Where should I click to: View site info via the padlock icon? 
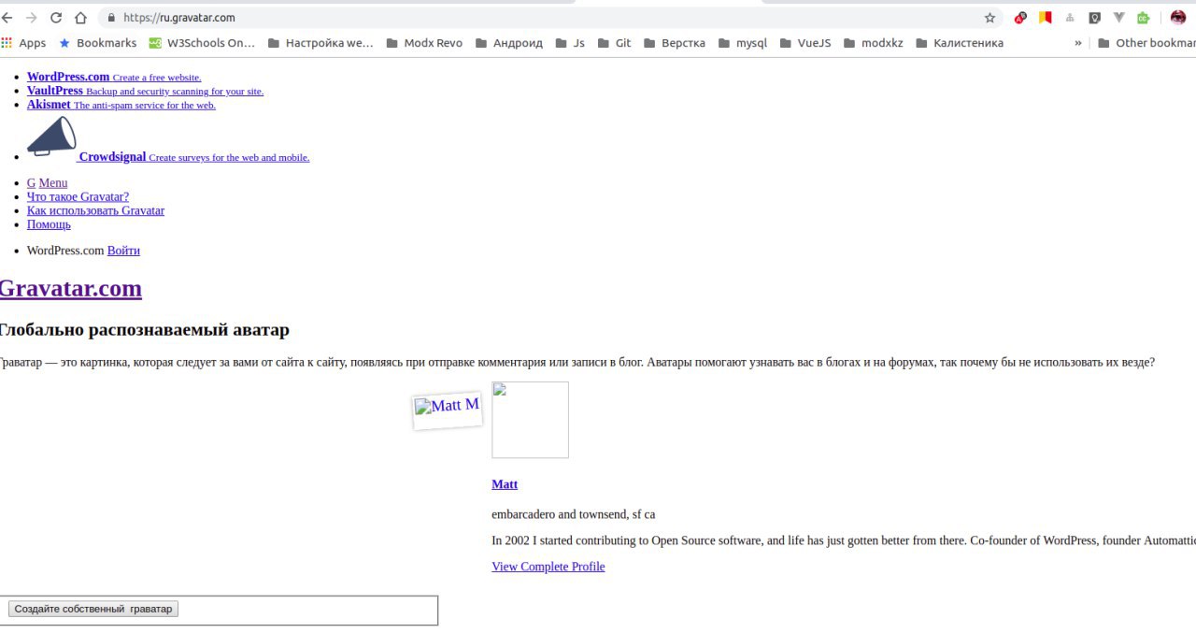coord(111,18)
